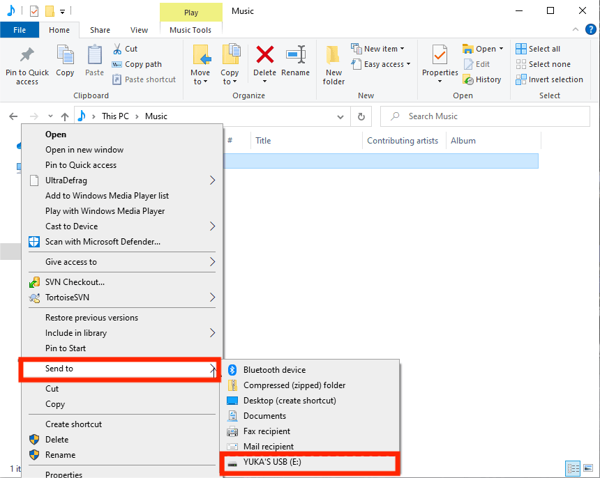The width and height of the screenshot is (600, 478).
Task: Collapse the ribbon with the chevron
Action: [575, 29]
